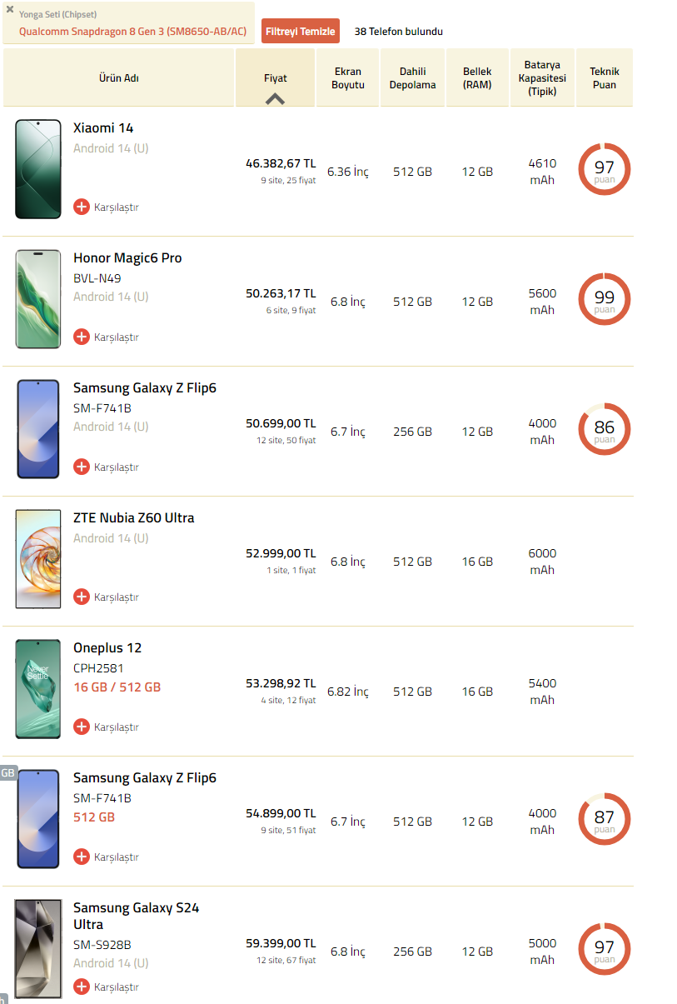Open the Samsung Galaxy S24 Ultra phone thumbnail
677x1004 pixels.
[38, 949]
